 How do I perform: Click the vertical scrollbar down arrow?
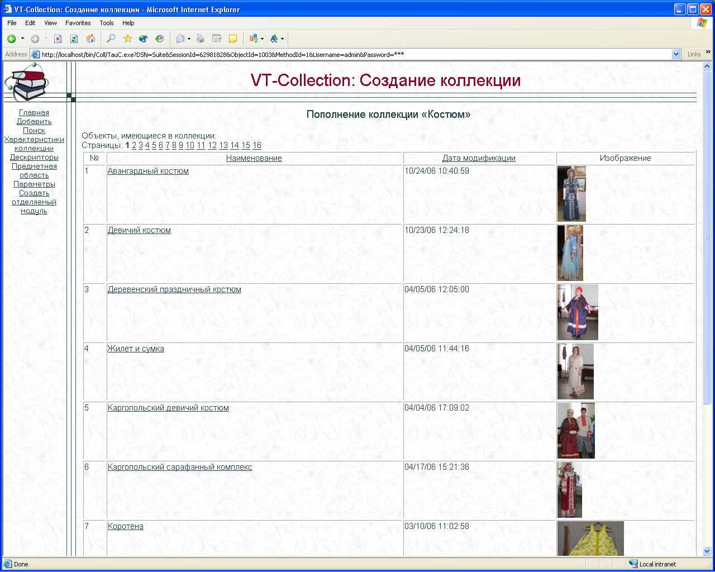[x=707, y=551]
